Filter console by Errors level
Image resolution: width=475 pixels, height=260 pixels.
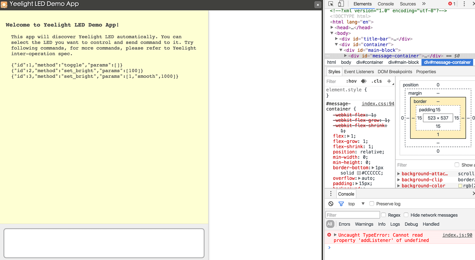[x=344, y=224]
